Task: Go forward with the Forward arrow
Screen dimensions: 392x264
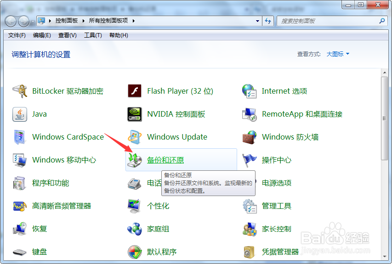Action: tap(24, 21)
